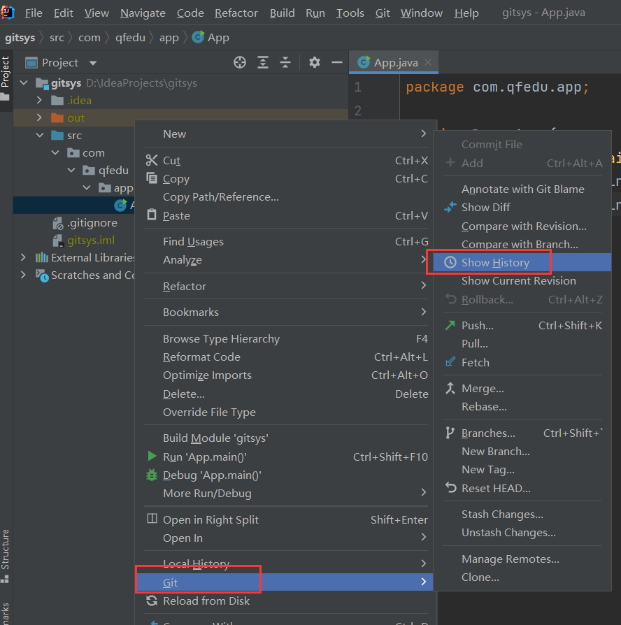The height and width of the screenshot is (625, 621).
Task: Click the Cut scissors icon
Action: point(152,160)
